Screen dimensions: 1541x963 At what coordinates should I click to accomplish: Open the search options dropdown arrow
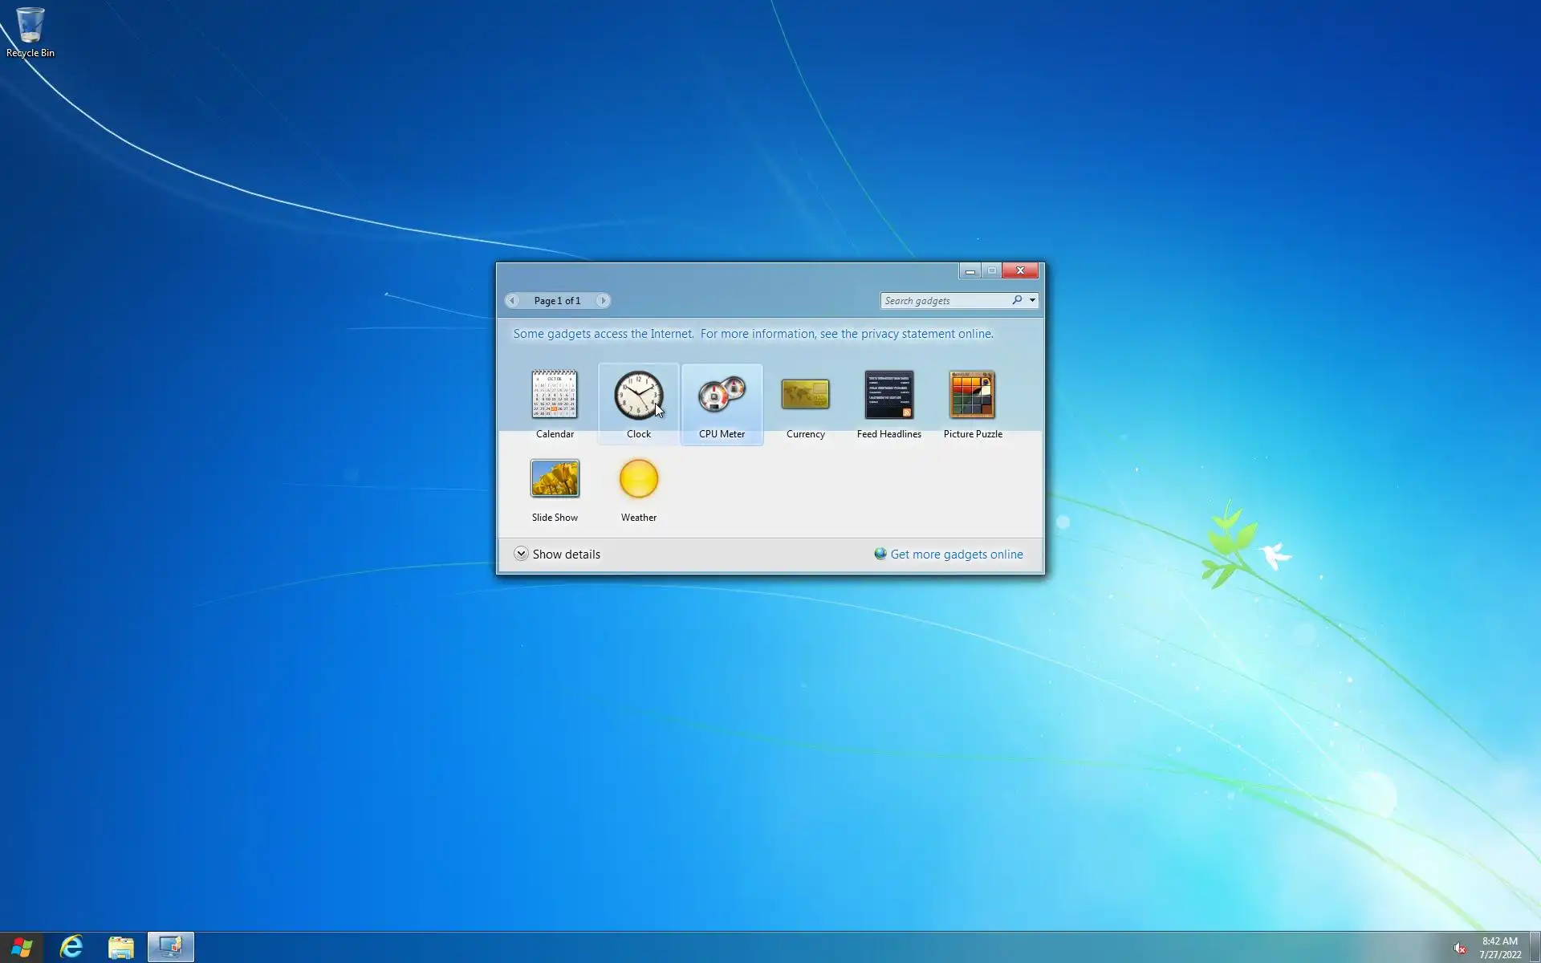(1032, 300)
